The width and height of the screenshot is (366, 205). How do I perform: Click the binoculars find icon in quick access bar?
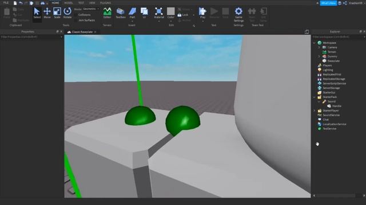tap(42, 3)
